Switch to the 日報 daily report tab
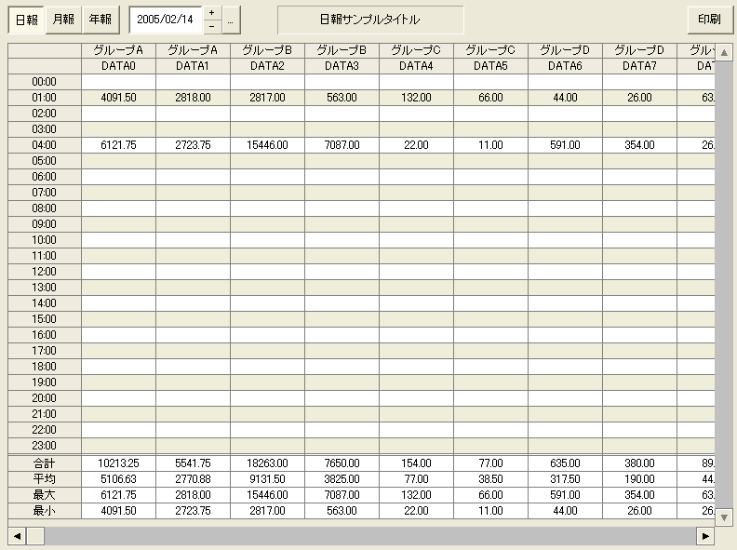 click(27, 20)
